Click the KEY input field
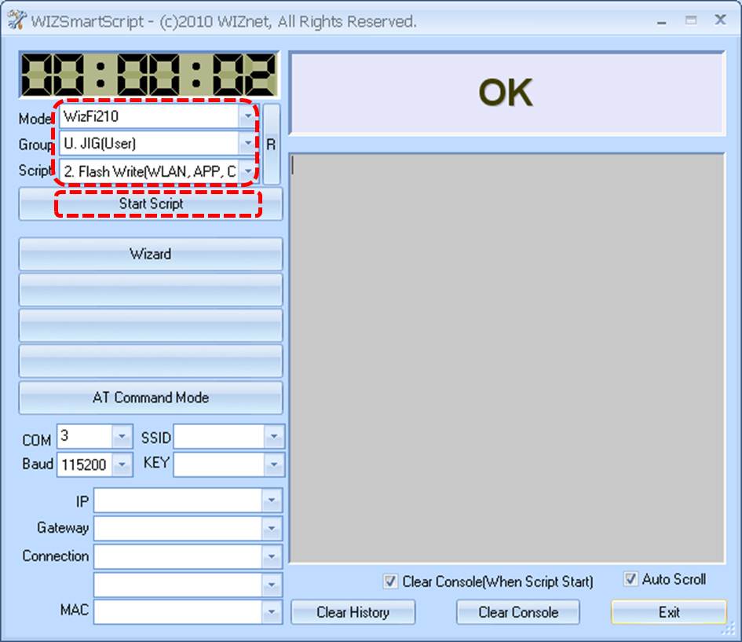742x642 pixels. click(219, 464)
